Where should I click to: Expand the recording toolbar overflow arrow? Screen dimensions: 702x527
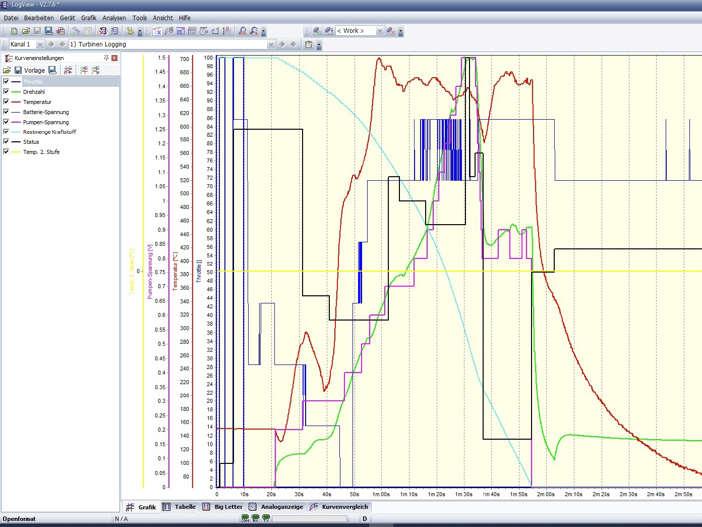[x=319, y=44]
